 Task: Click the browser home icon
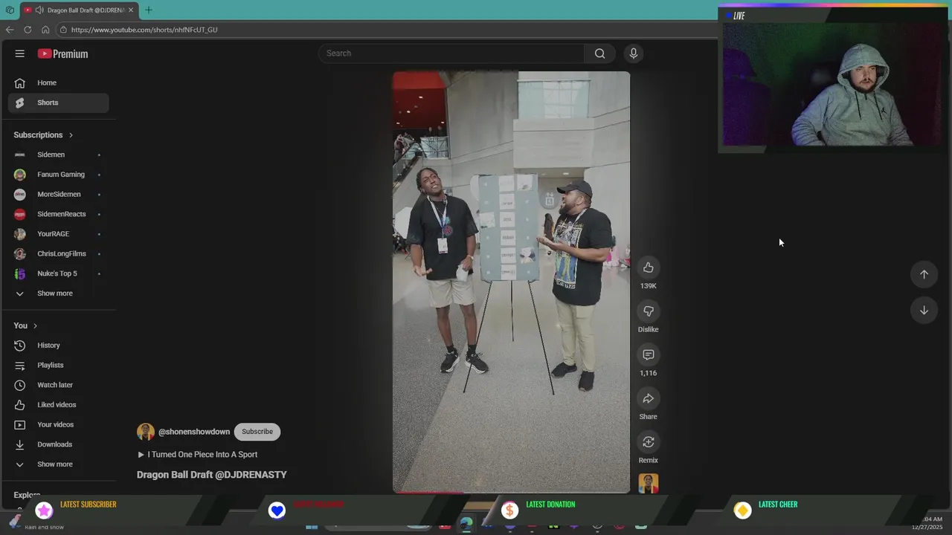tap(45, 30)
